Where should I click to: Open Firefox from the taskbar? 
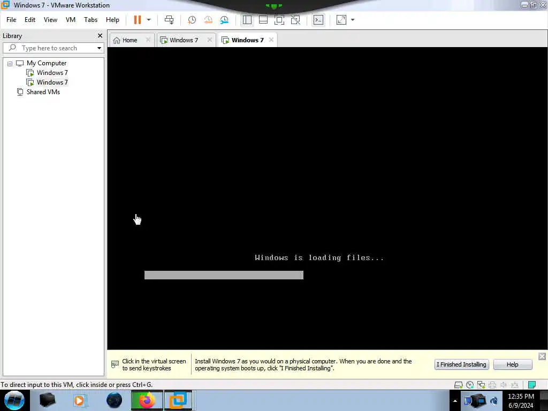147,400
